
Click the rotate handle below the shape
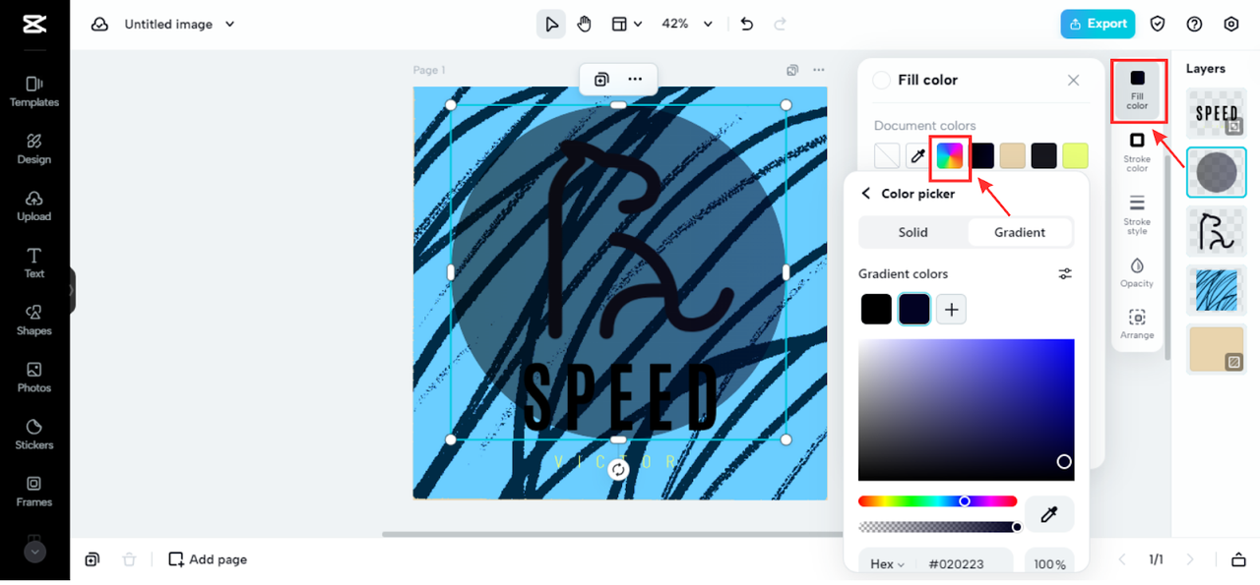(x=618, y=470)
